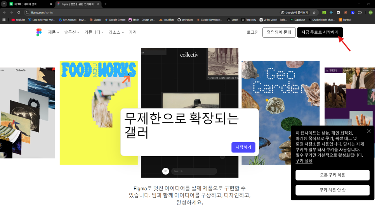This screenshot has width=375, height=205.
Task: Open the Google Gemini bookmark
Action: [x=115, y=20]
